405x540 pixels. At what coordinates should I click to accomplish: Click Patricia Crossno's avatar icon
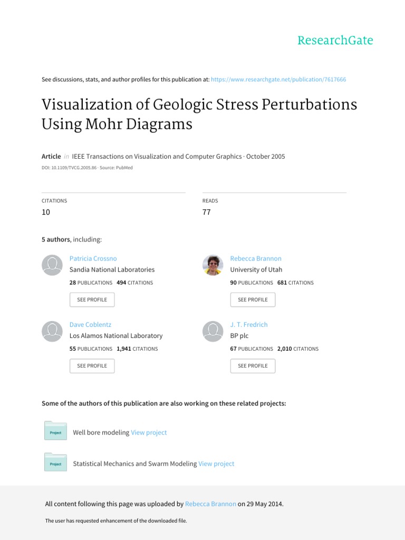(x=52, y=265)
